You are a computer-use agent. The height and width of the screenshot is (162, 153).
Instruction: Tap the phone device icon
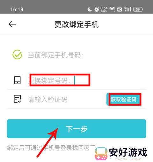[x=17, y=80]
